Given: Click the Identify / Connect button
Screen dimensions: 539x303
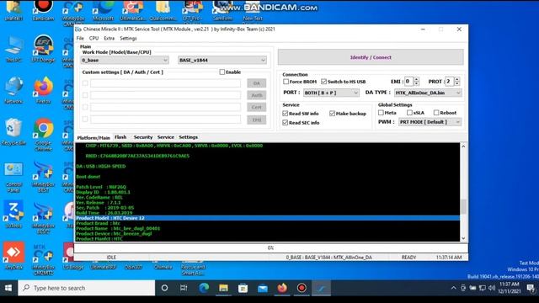Looking at the screenshot, I should click(371, 57).
